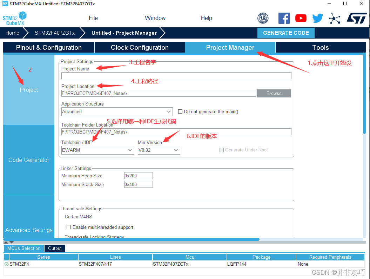Click the None required peripherals cell
The image size is (370, 279).
330,264
